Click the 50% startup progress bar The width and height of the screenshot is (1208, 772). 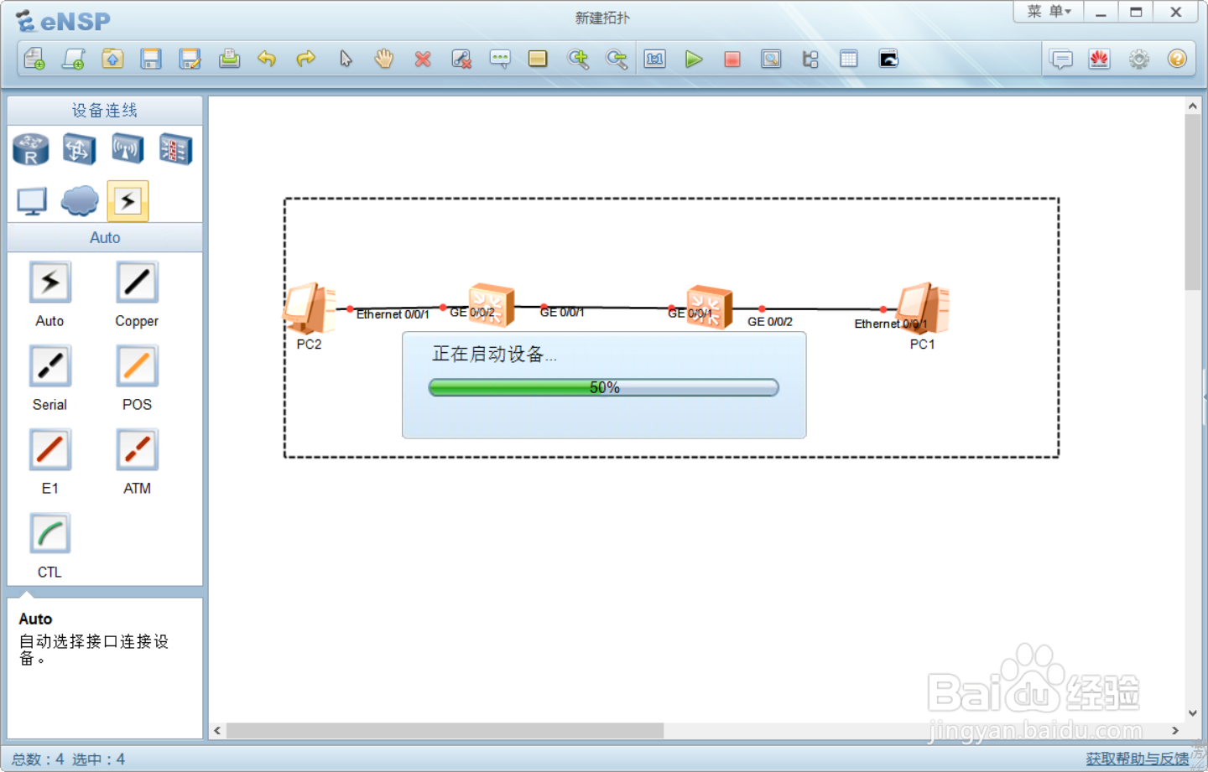click(604, 387)
